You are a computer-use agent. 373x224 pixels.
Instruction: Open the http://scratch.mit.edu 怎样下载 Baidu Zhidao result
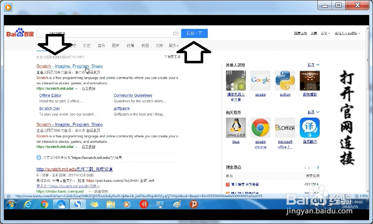pos(74,169)
